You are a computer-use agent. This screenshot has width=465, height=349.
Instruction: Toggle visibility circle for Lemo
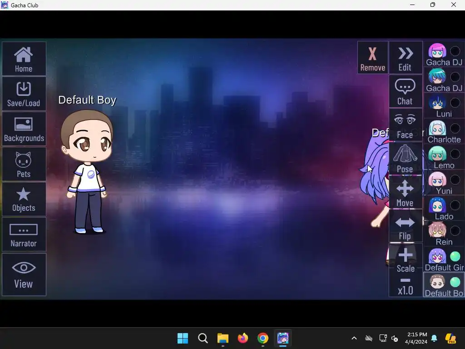455,154
